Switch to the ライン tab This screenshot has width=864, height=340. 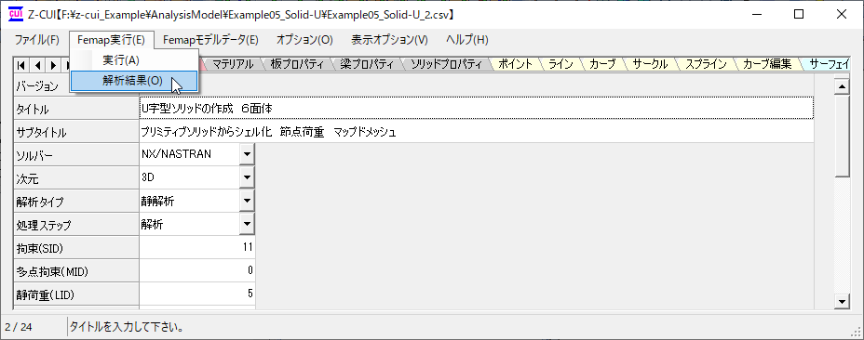pyautogui.click(x=560, y=64)
